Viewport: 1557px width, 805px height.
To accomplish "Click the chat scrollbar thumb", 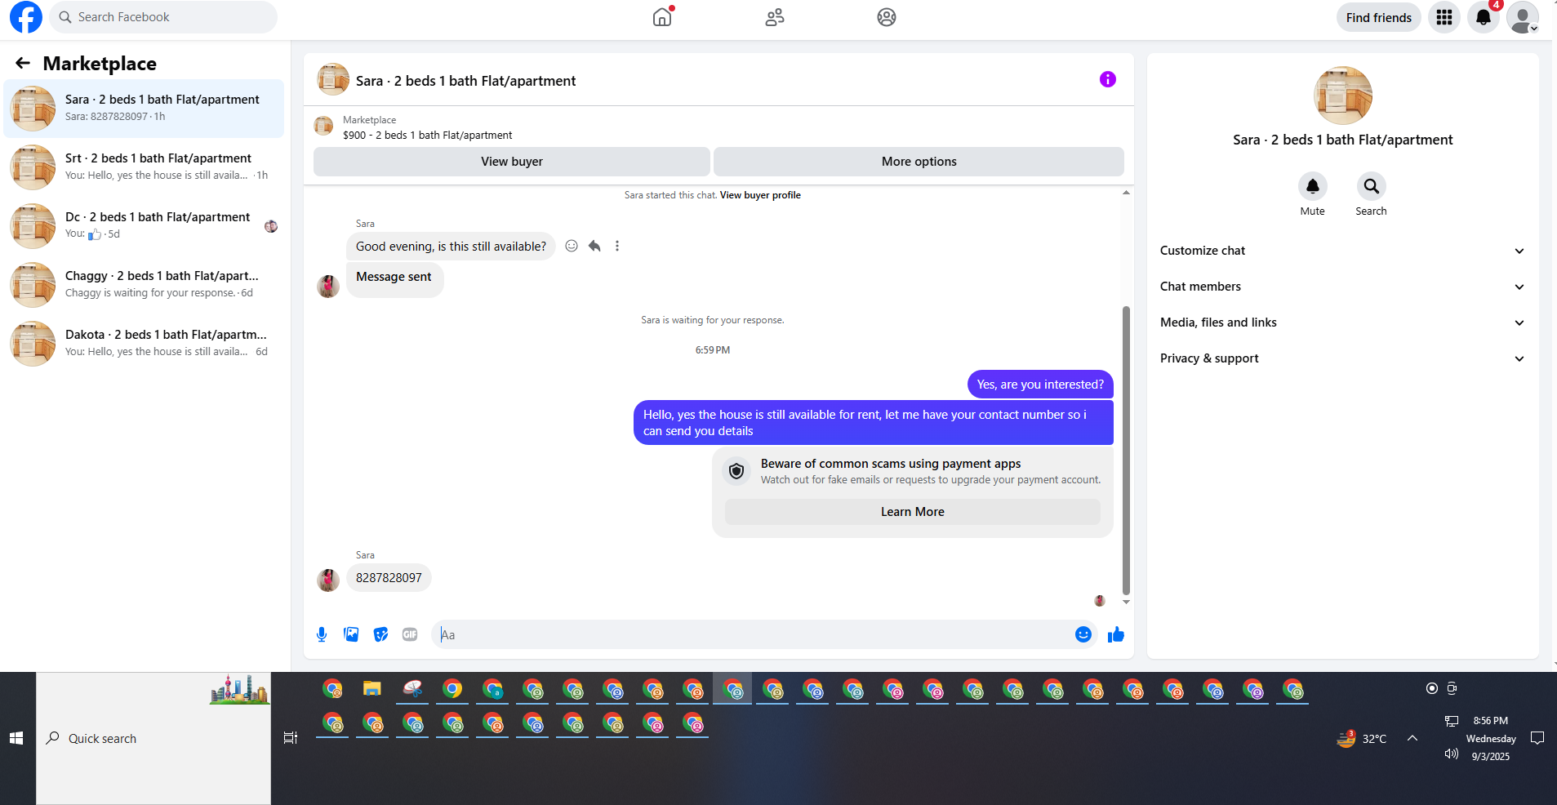I will click(1126, 451).
